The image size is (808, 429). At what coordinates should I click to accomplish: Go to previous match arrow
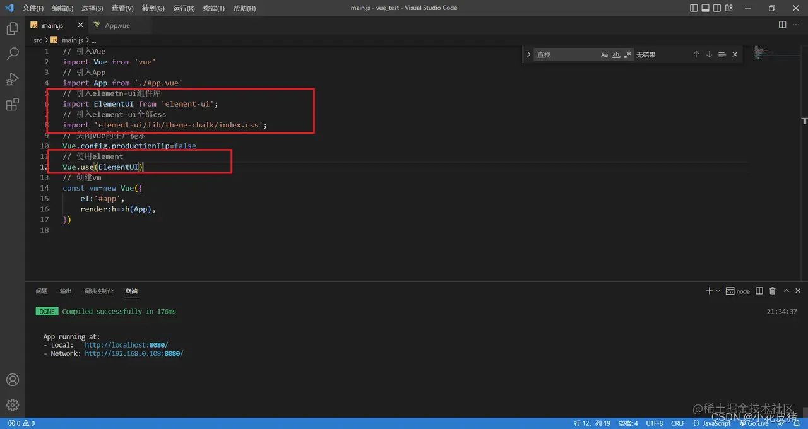696,55
